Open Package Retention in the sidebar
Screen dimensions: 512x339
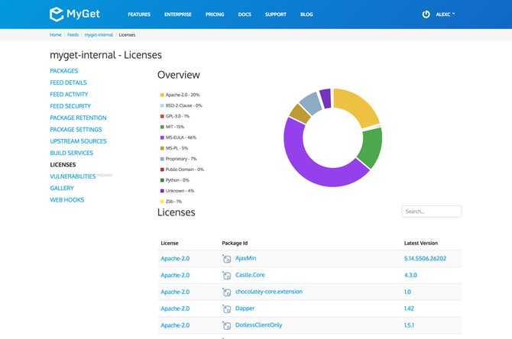click(x=78, y=118)
